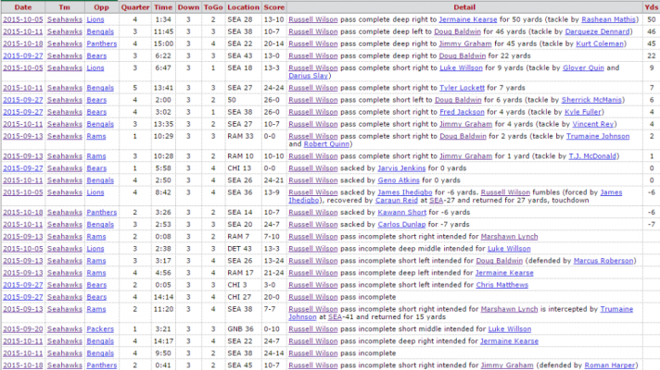Open T.J. McDonald player link
Viewport: 660px width, 370px height.
pyautogui.click(x=592, y=156)
